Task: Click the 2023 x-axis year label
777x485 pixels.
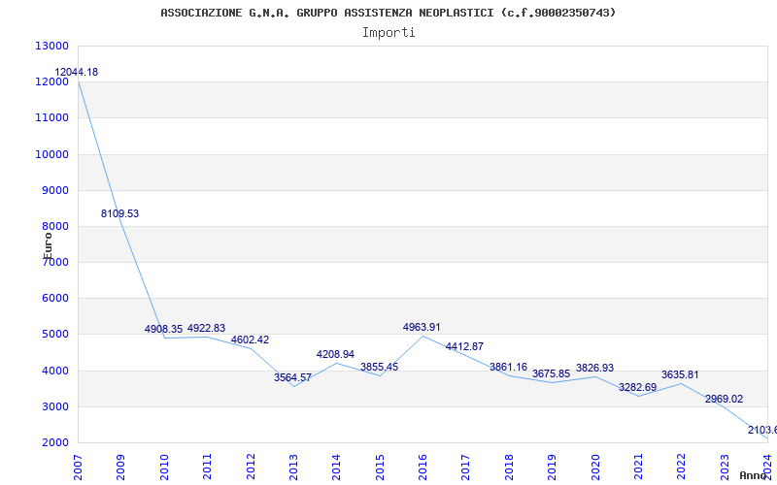Action: [x=725, y=467]
